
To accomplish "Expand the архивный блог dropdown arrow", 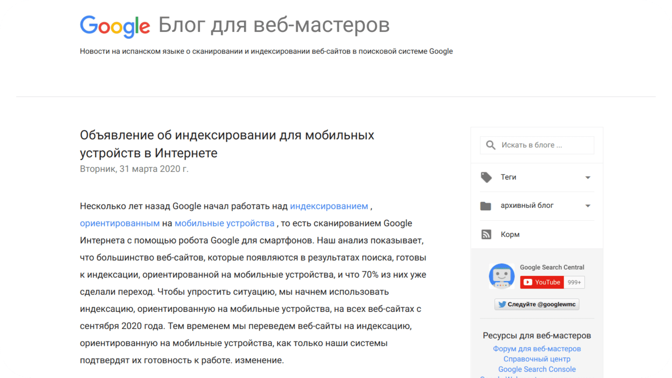I will [588, 206].
